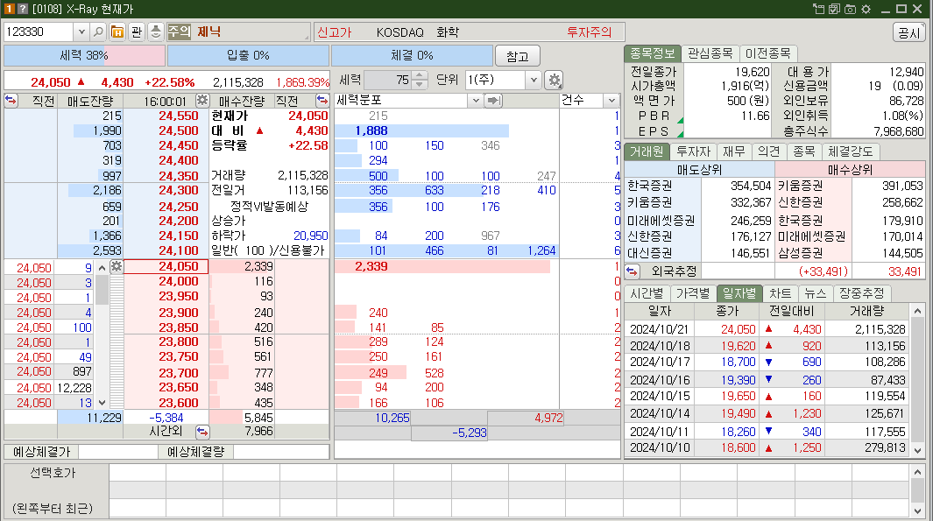The width and height of the screenshot is (933, 521).
Task: Click down arrow of daily table scrollbar
Action: 917,450
